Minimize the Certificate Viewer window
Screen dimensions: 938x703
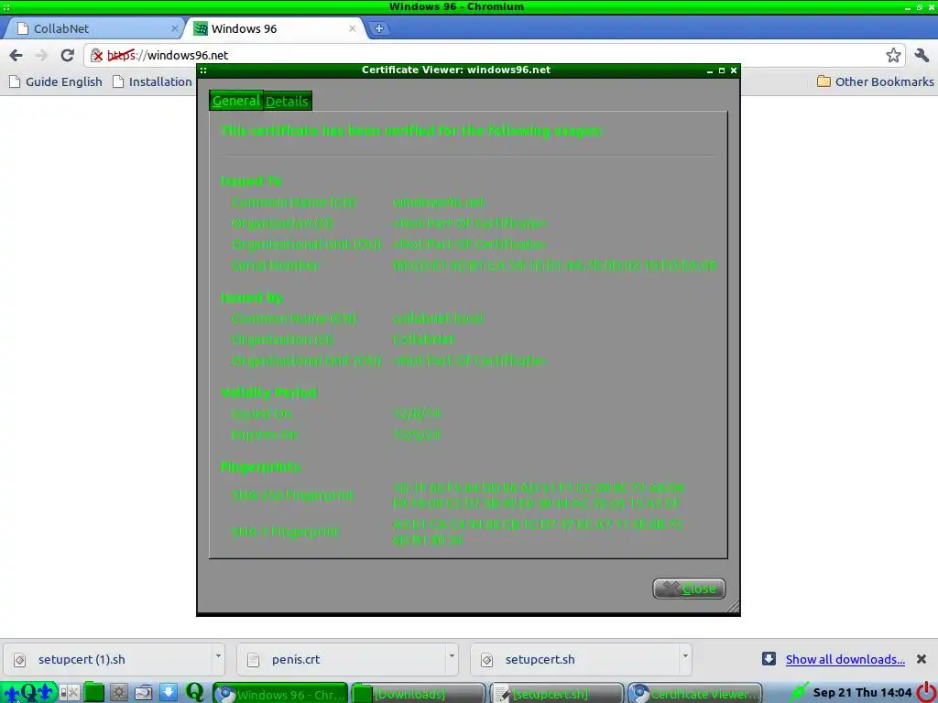pos(710,70)
